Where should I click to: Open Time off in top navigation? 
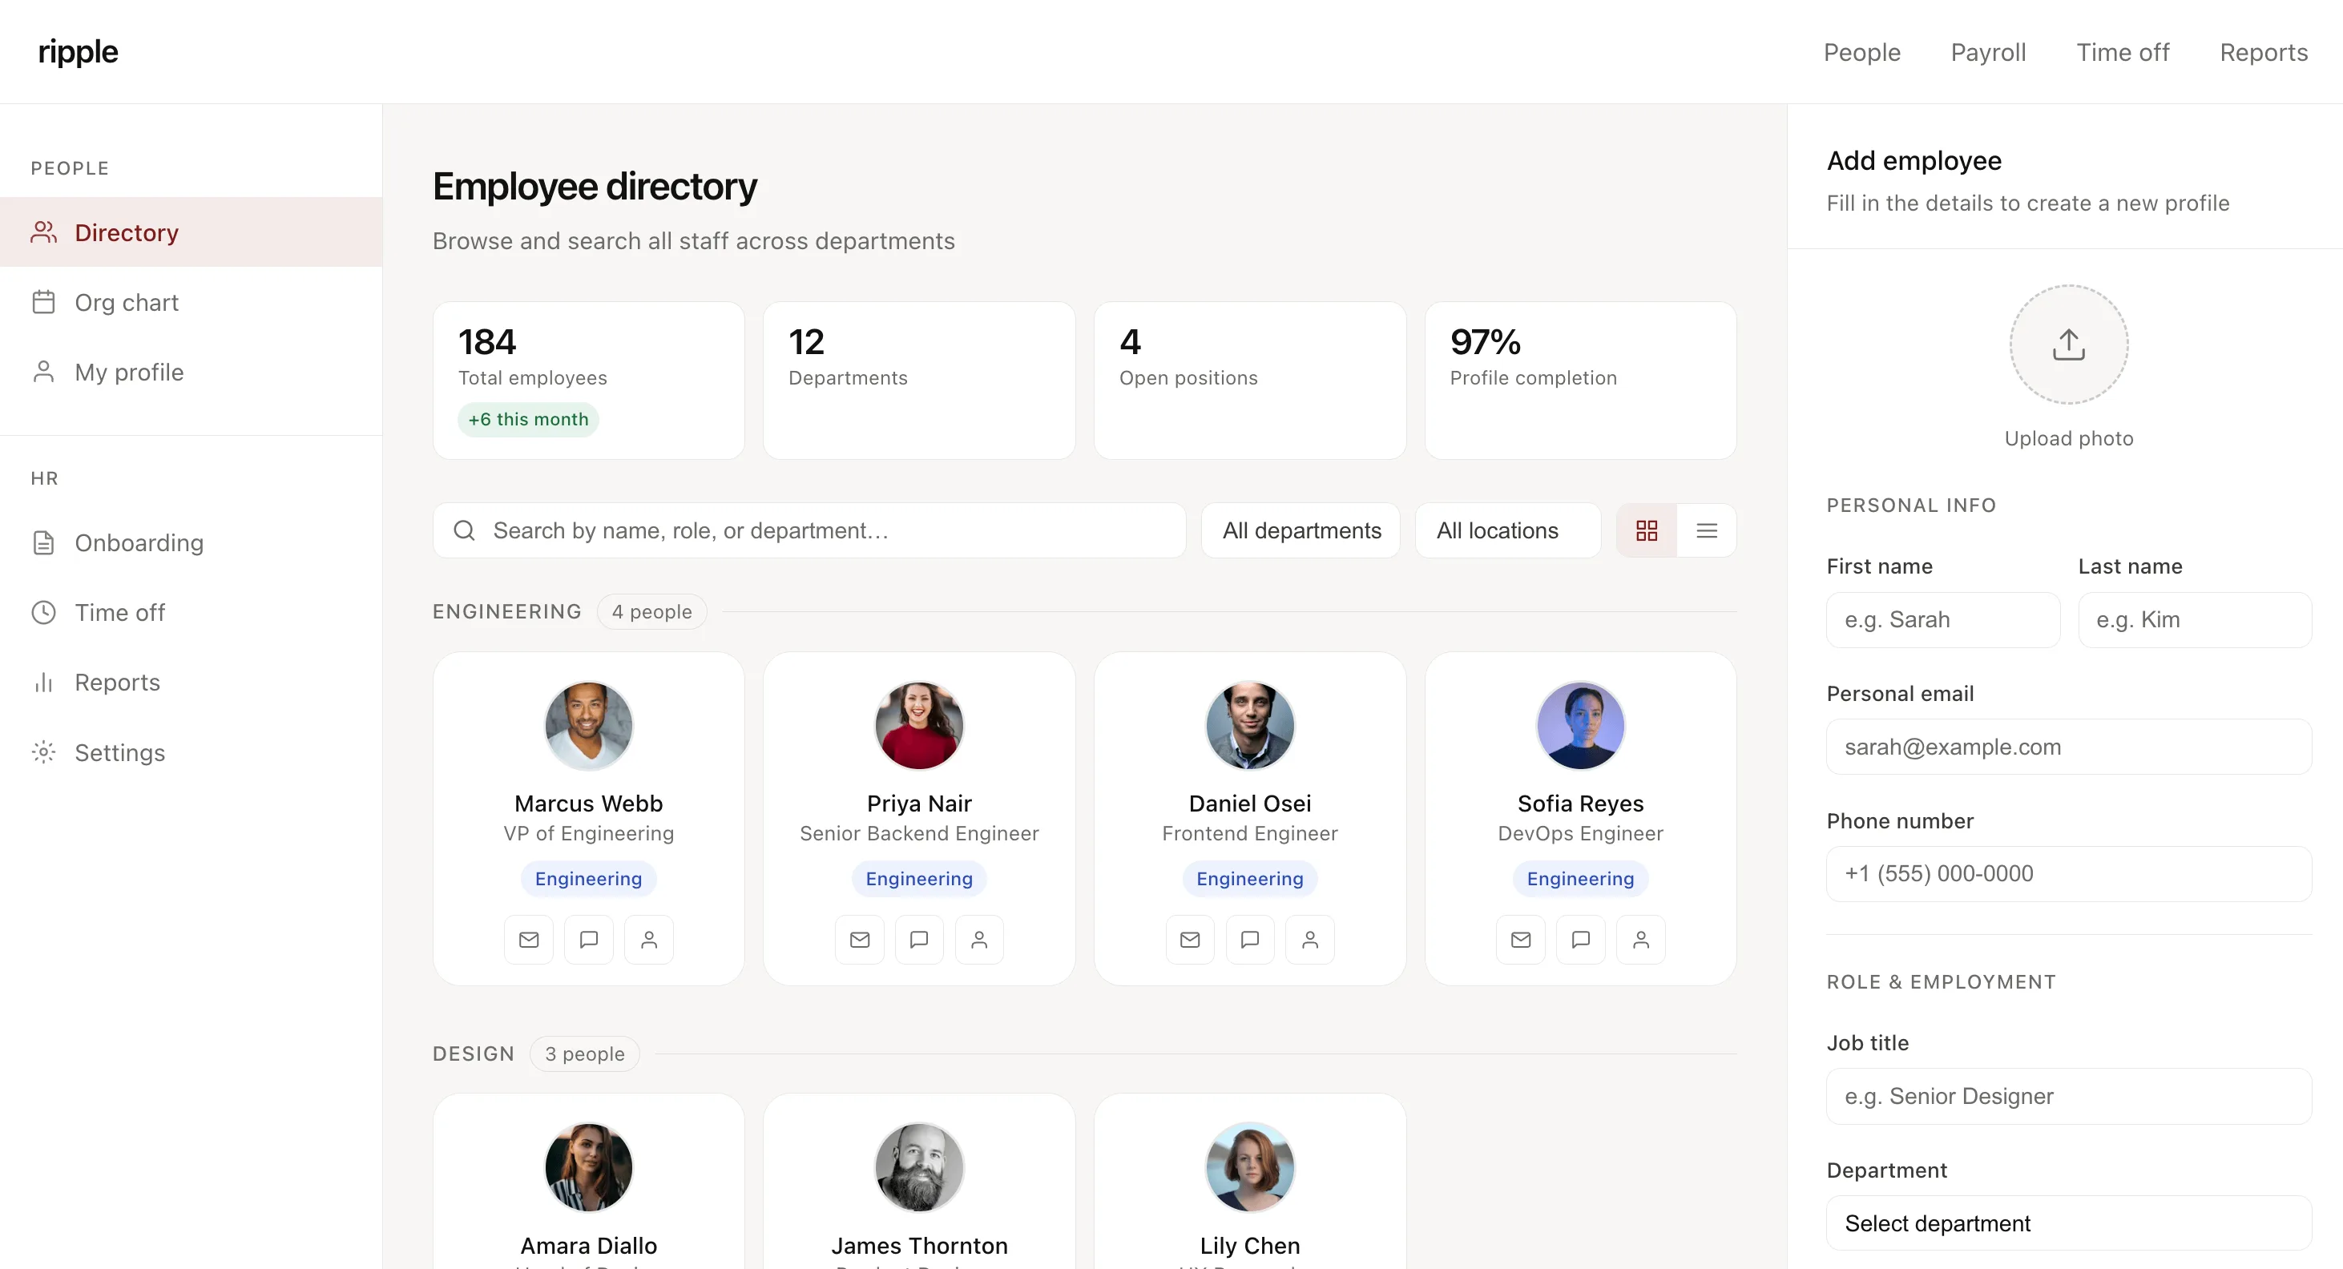coord(2123,52)
